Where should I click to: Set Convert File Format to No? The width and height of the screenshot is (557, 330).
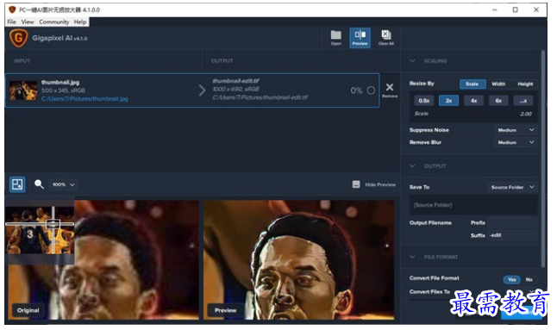coord(529,280)
